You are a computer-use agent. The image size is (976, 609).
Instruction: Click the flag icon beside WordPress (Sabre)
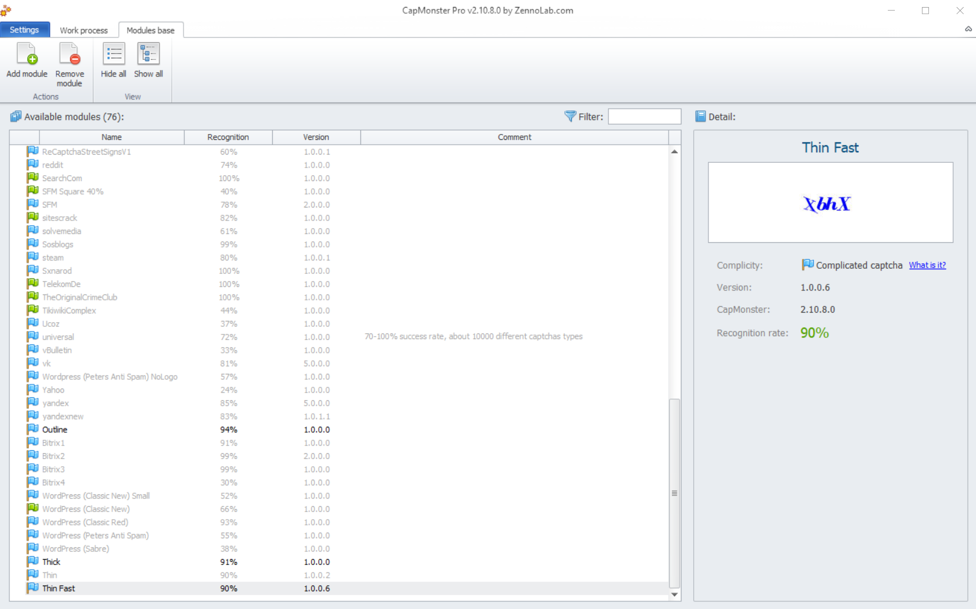pyautogui.click(x=33, y=548)
